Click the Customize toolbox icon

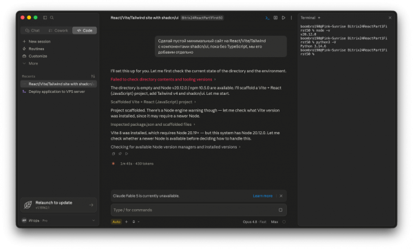[24, 56]
